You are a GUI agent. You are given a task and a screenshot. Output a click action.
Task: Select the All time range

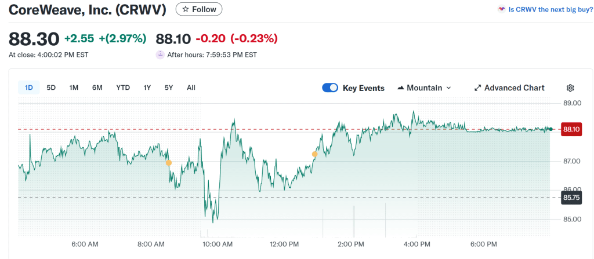[x=191, y=87]
